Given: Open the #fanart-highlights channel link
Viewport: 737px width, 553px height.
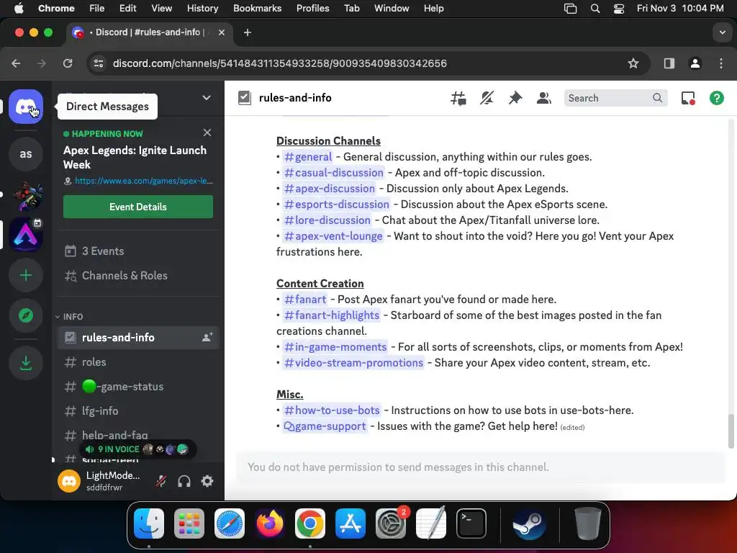Looking at the screenshot, I should point(332,315).
